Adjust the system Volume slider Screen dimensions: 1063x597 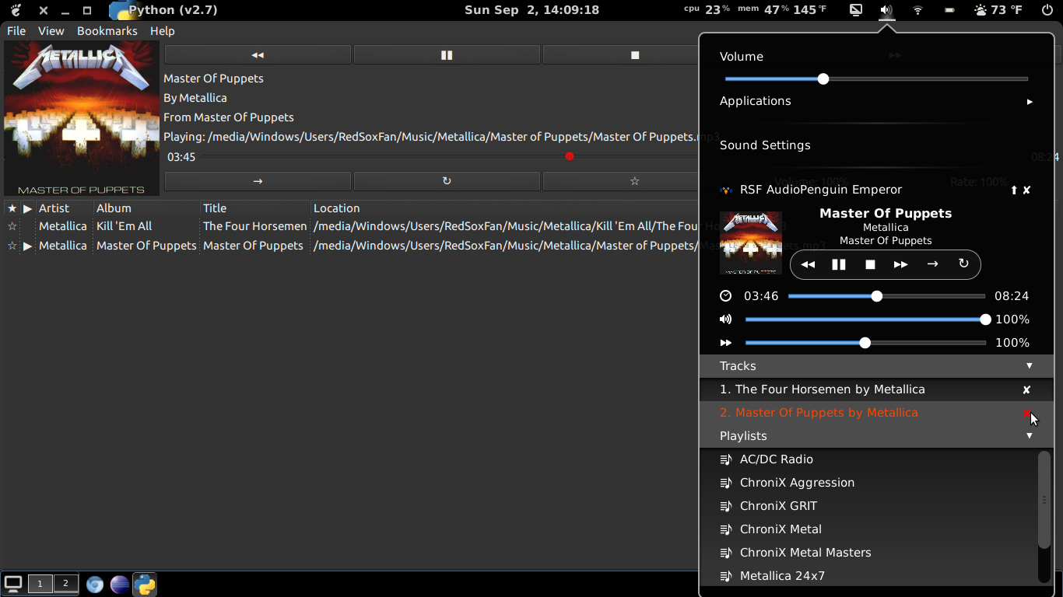[x=876, y=79]
